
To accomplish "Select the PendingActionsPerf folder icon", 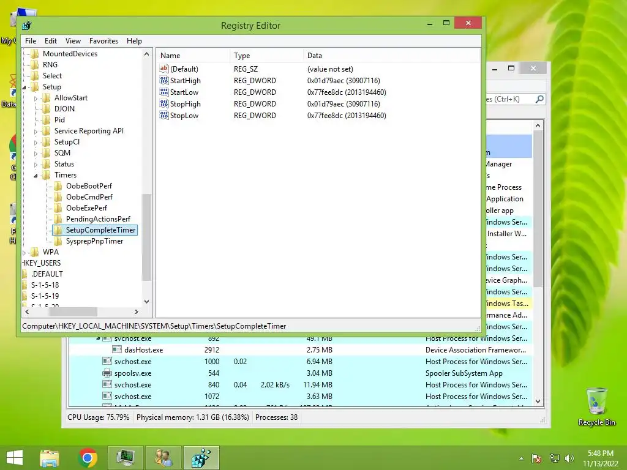I will pyautogui.click(x=58, y=219).
